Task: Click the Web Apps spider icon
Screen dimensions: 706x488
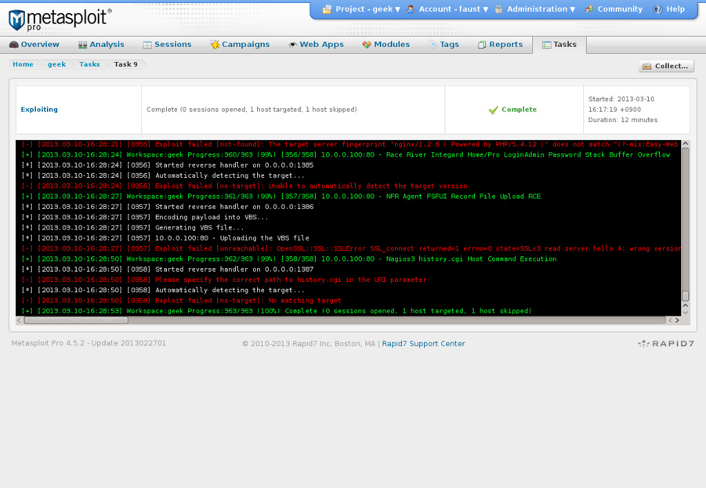Action: tap(292, 45)
